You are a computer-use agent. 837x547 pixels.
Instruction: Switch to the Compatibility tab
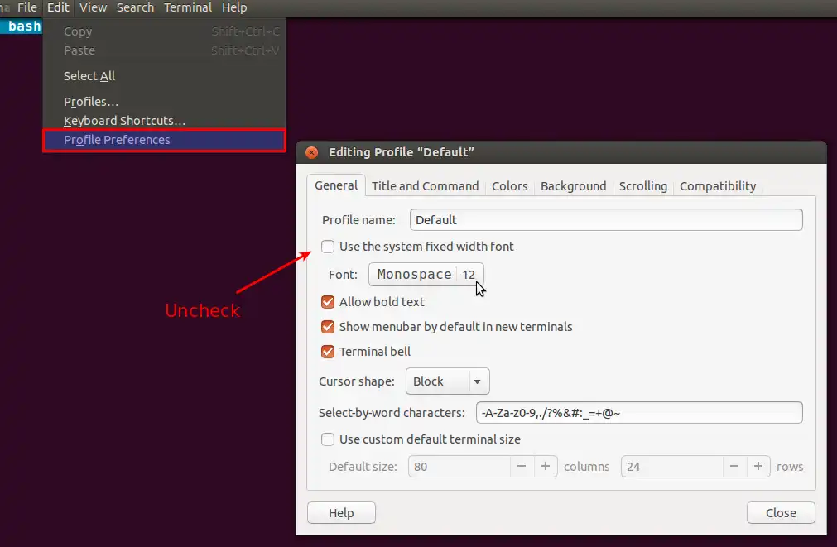717,185
